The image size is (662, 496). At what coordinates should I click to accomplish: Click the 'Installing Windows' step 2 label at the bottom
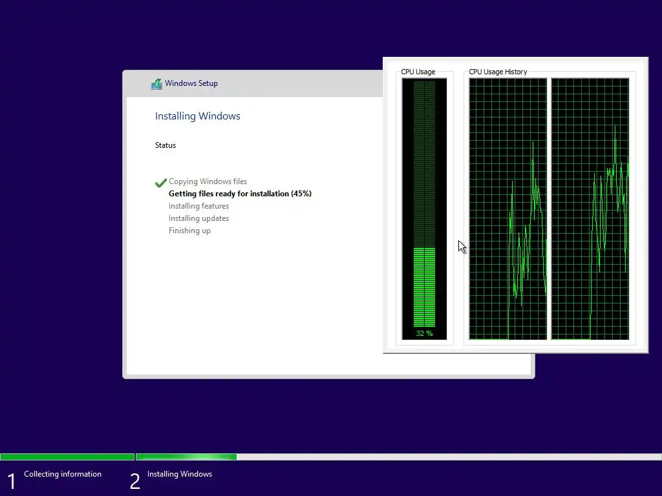[180, 474]
